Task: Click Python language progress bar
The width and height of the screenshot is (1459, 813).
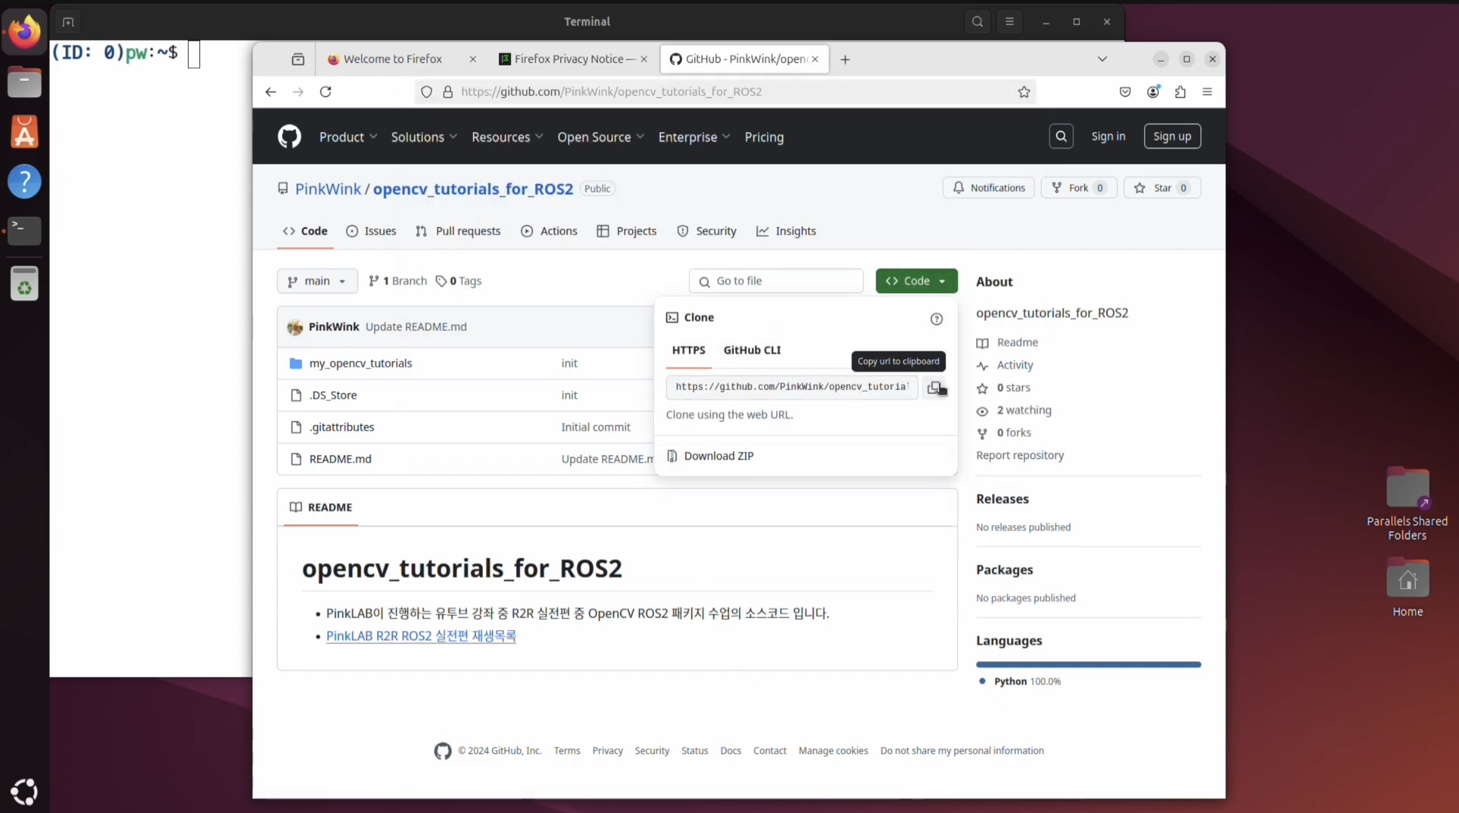Action: pyautogui.click(x=1088, y=664)
